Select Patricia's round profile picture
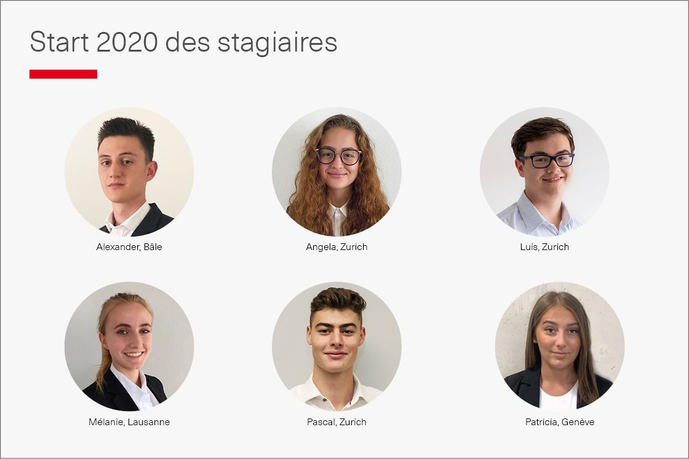Screen dimensions: 689x459 click(560, 346)
